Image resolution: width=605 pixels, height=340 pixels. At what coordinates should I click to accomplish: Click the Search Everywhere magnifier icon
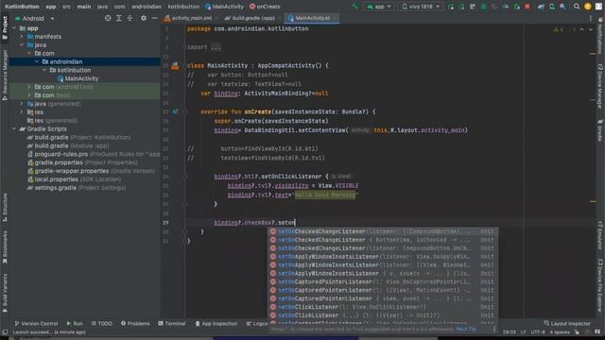[577, 7]
